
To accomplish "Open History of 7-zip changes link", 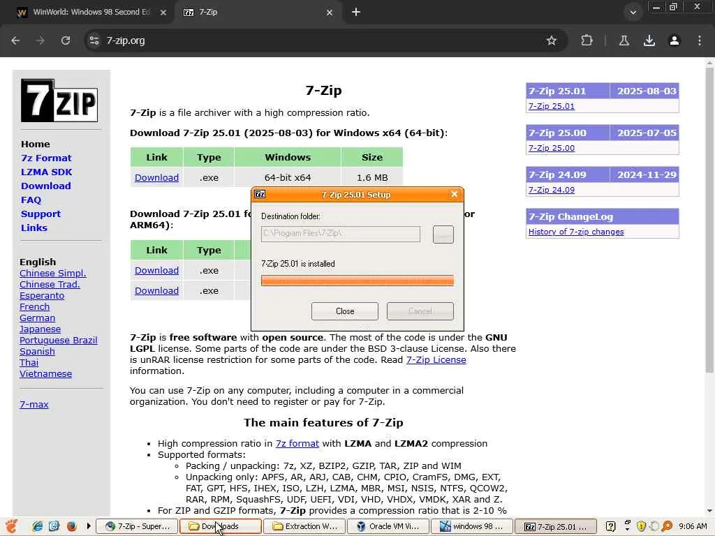I will tap(576, 232).
